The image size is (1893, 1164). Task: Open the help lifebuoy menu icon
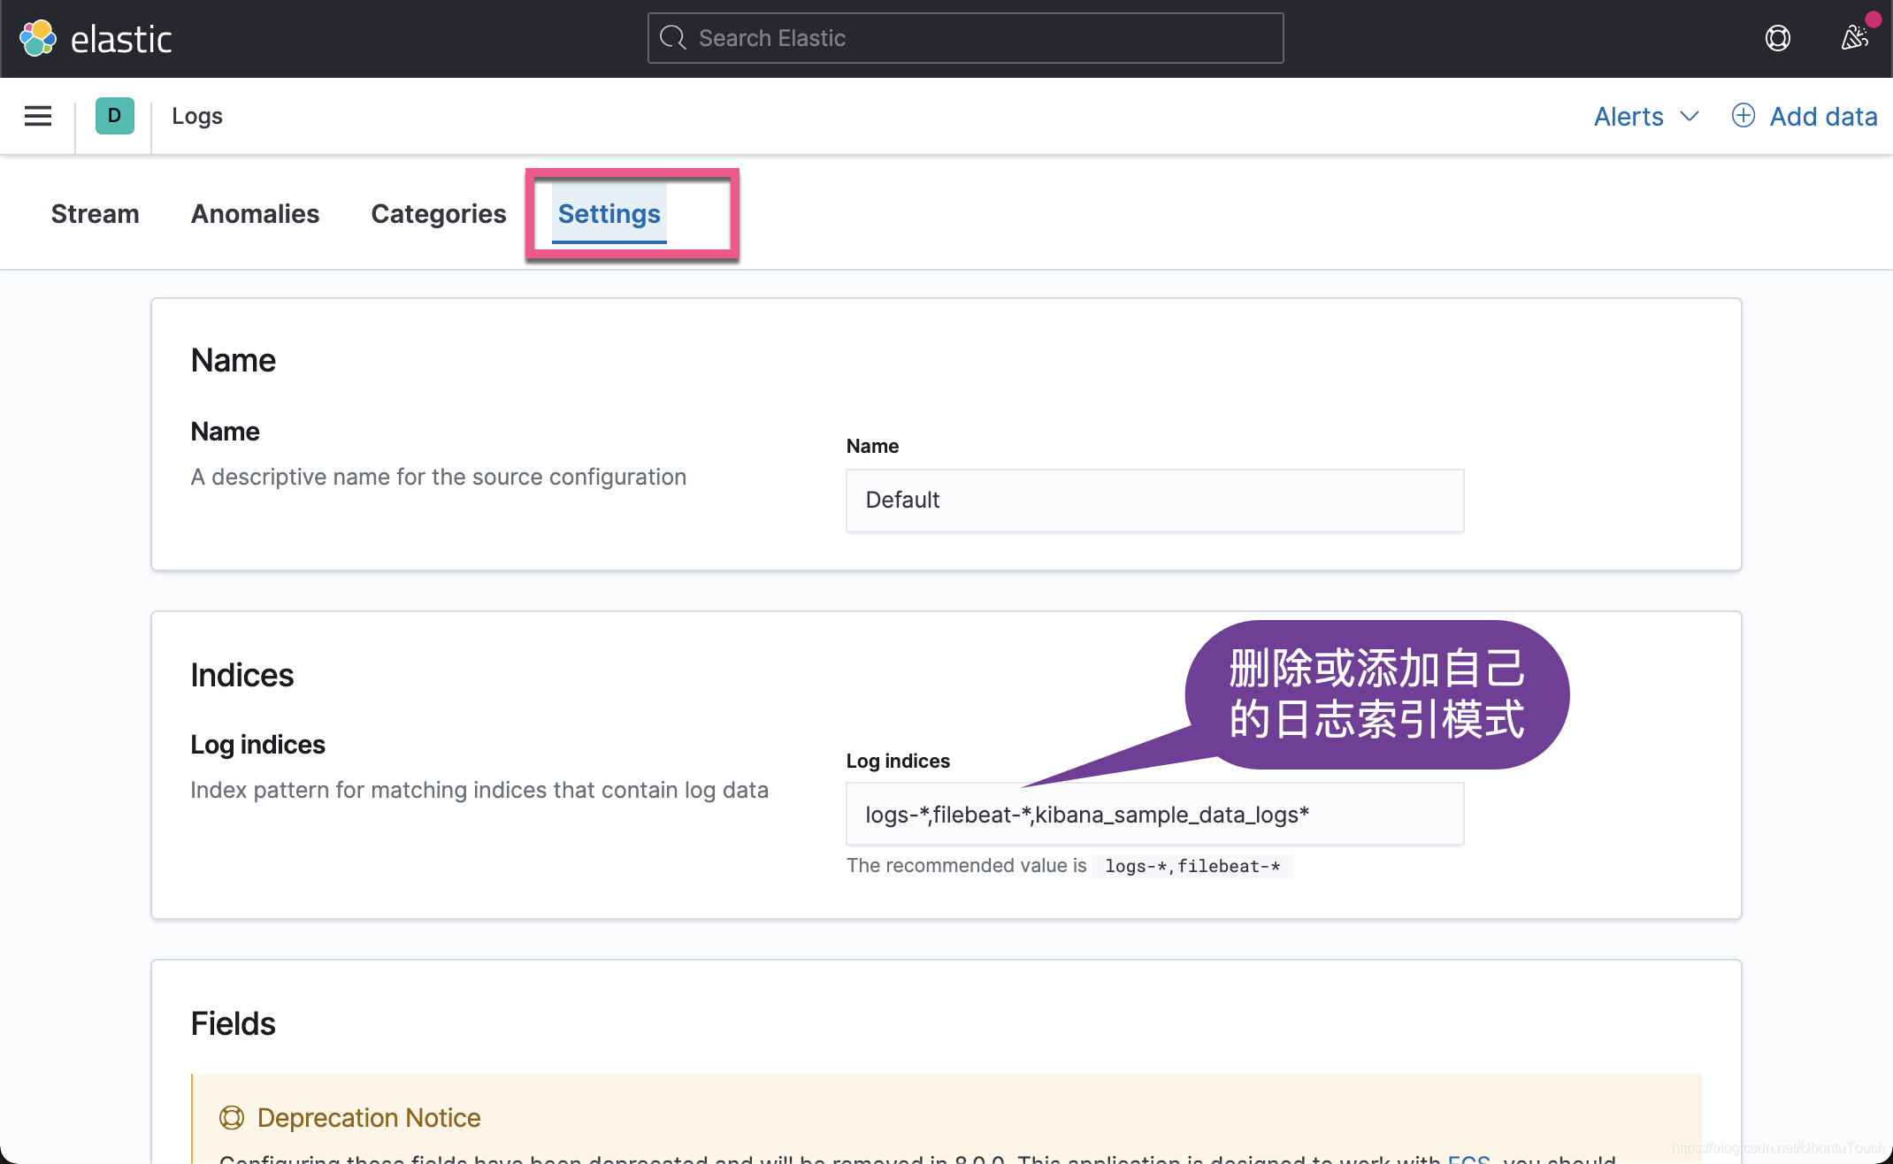[1777, 38]
